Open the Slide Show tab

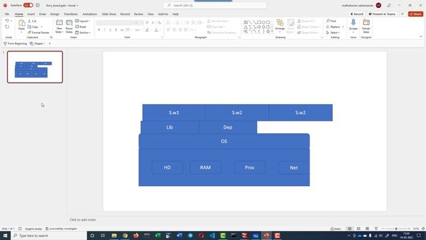pyautogui.click(x=109, y=14)
